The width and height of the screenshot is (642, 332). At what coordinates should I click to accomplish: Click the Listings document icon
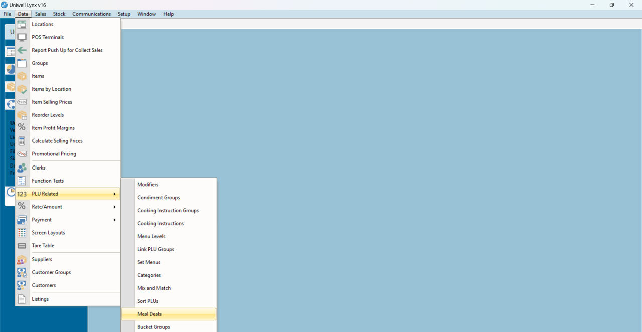(x=22, y=299)
